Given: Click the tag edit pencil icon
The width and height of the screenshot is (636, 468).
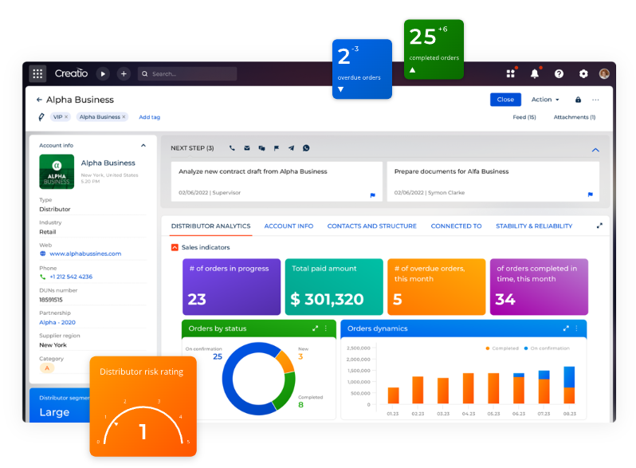Looking at the screenshot, I should coord(41,117).
